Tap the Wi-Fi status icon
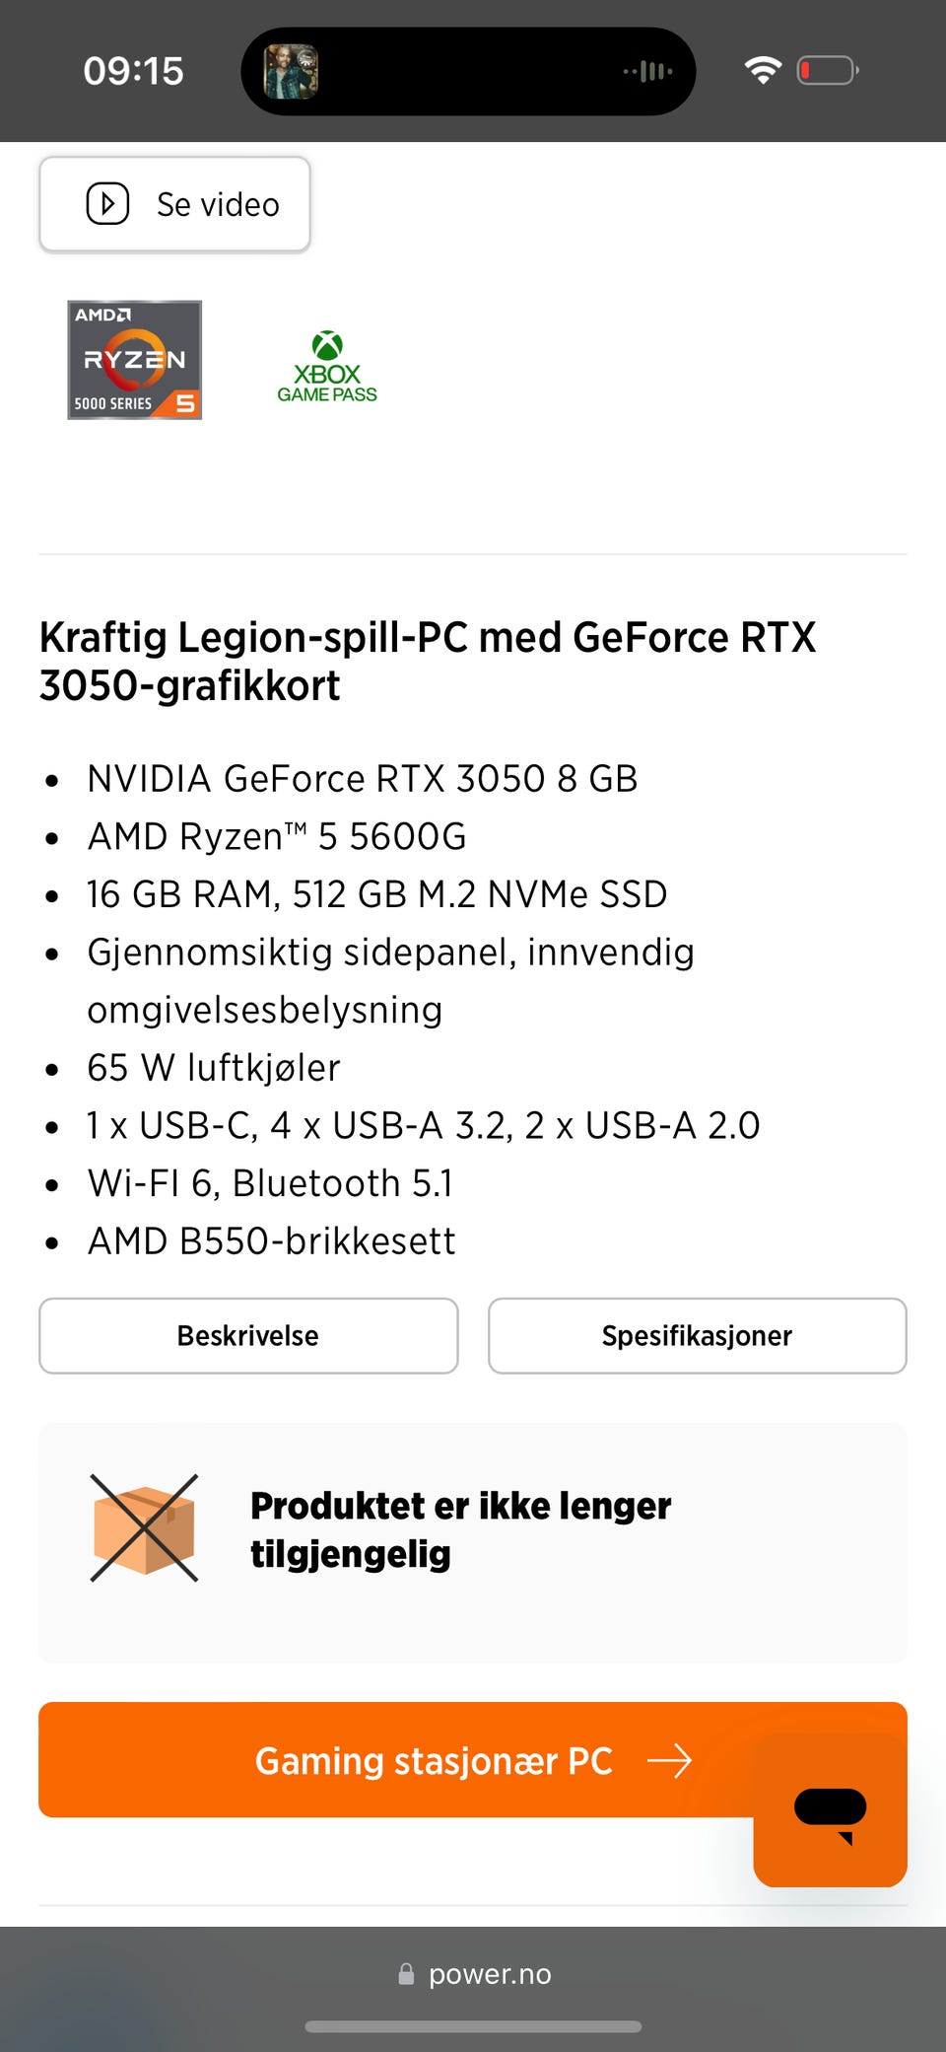The width and height of the screenshot is (946, 2052). (763, 70)
